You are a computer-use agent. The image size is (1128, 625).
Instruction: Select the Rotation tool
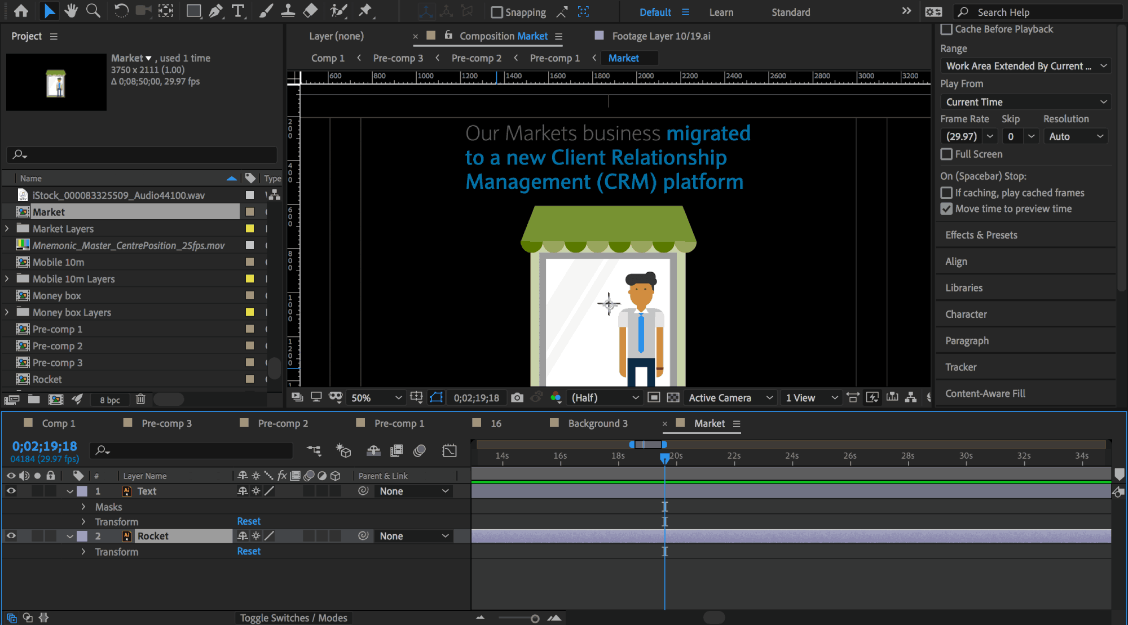click(121, 11)
